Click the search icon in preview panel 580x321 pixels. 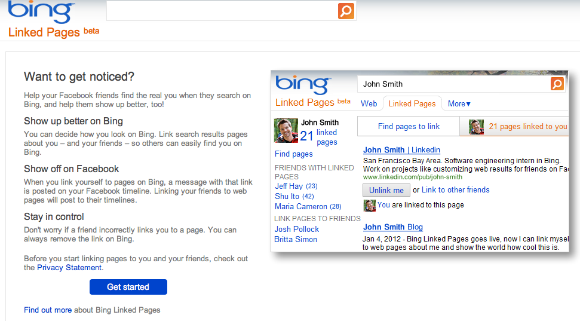coord(557,84)
